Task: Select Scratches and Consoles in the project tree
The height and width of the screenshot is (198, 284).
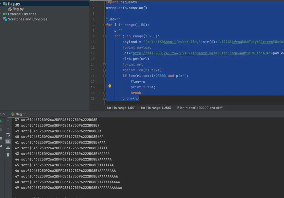Action: pyautogui.click(x=28, y=19)
